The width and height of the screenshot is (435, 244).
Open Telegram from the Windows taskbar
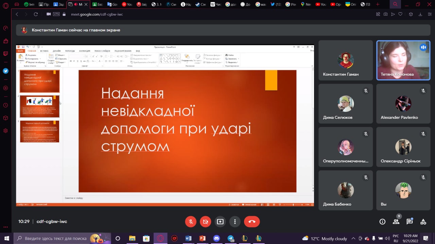pos(231,238)
